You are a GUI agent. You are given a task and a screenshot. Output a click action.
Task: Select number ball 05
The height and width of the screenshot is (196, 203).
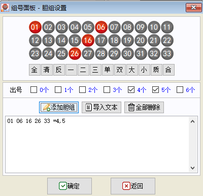click(88, 27)
